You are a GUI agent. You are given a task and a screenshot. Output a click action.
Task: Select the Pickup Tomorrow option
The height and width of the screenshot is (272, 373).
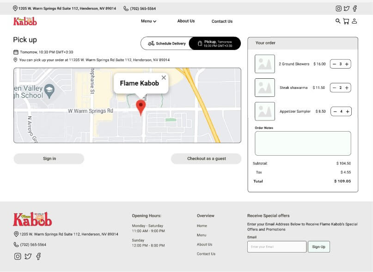coord(215,44)
